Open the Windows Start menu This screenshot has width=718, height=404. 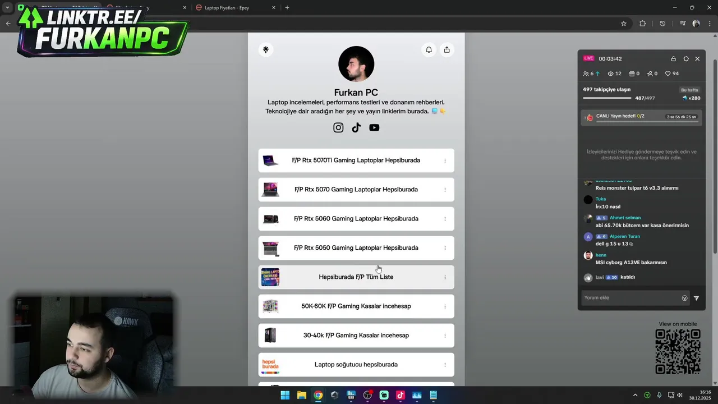(285, 395)
